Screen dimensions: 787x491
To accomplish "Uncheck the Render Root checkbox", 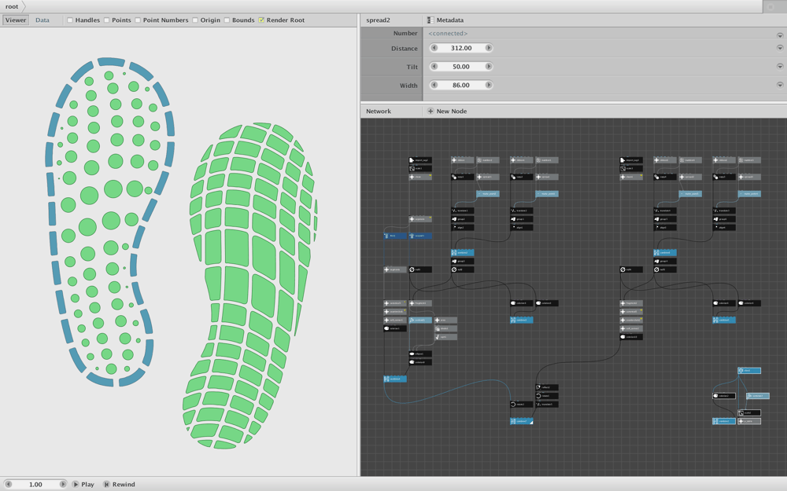I will click(x=261, y=20).
